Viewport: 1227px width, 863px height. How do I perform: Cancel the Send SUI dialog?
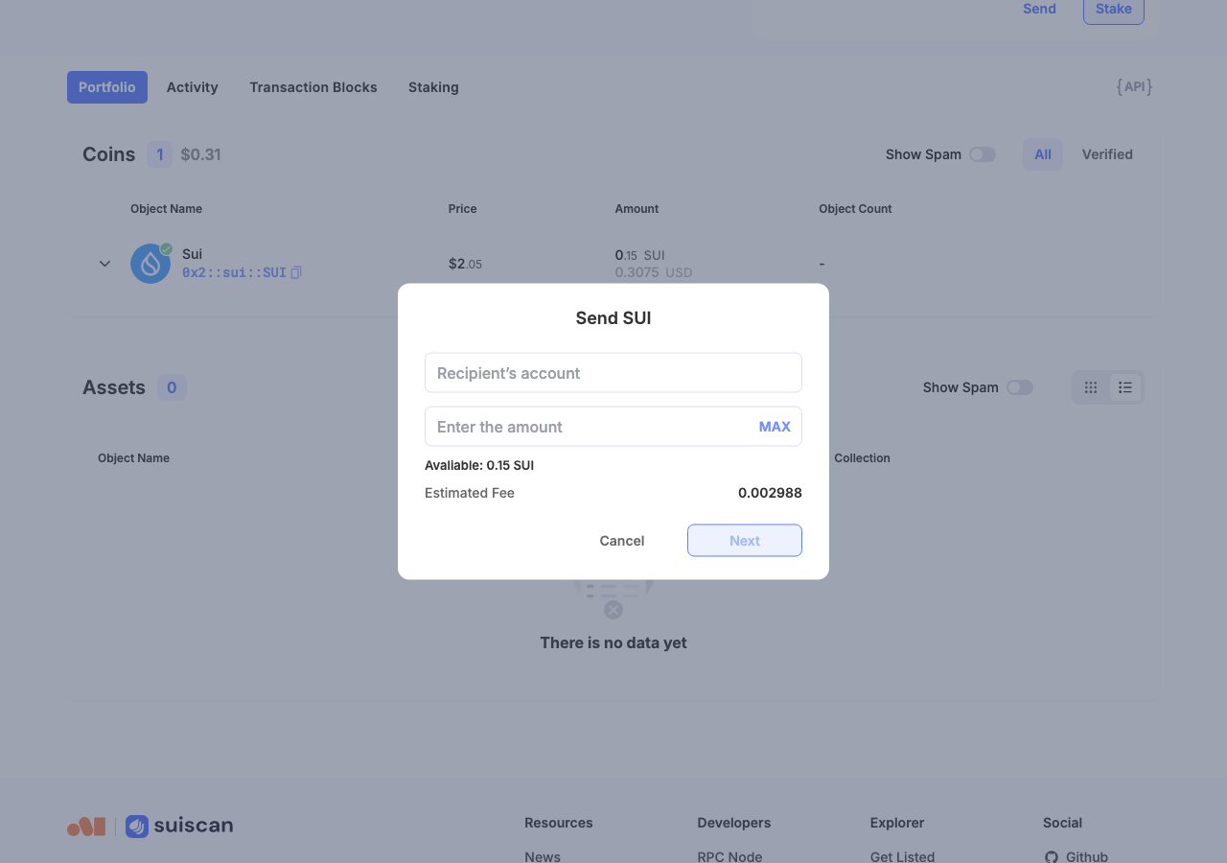(622, 541)
